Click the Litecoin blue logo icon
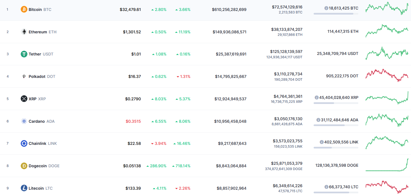This screenshot has width=411, height=195. pos(24,188)
